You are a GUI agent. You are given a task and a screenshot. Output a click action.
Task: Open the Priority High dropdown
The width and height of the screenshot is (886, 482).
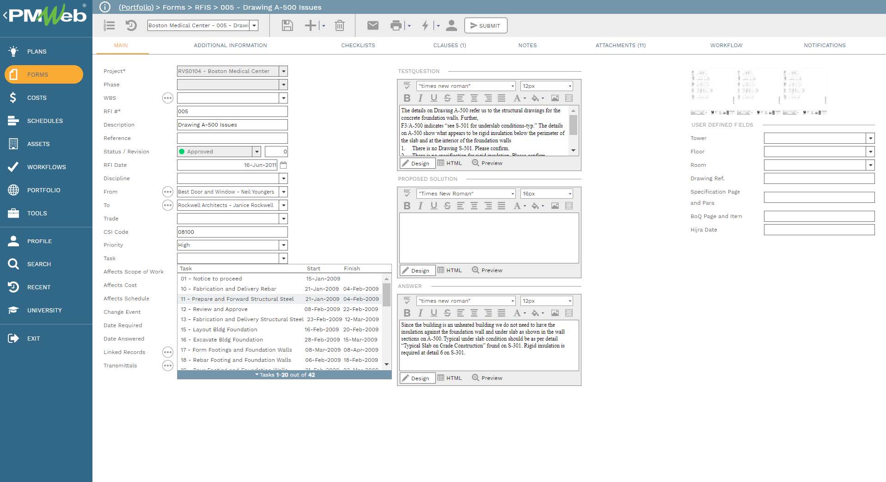[x=284, y=245]
